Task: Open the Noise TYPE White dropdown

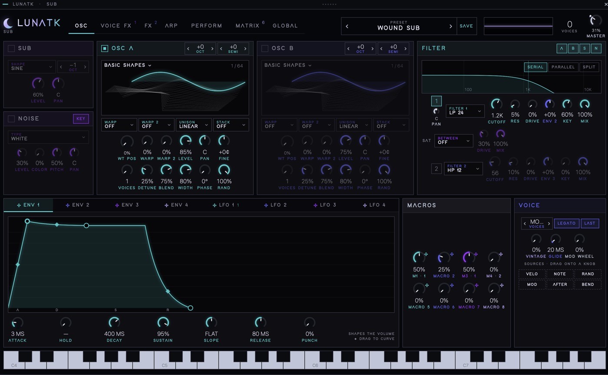Action: pos(48,137)
